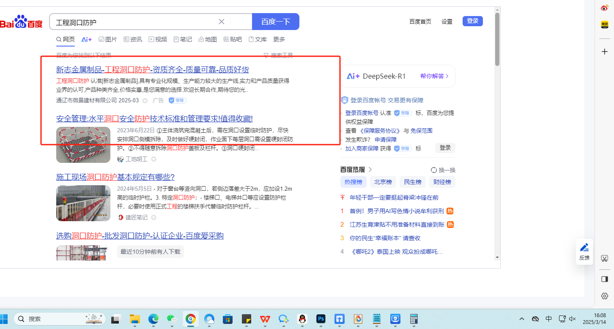Screen dimensions: 614x329
Task: Open the 反馈 feedback icon
Action: [584, 252]
